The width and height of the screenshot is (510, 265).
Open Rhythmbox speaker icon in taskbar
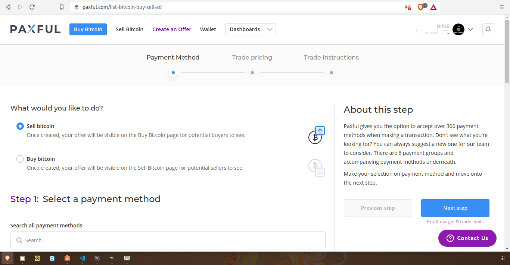click(37, 258)
